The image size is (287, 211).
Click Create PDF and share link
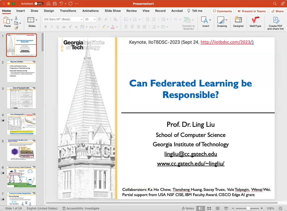tap(276, 23)
